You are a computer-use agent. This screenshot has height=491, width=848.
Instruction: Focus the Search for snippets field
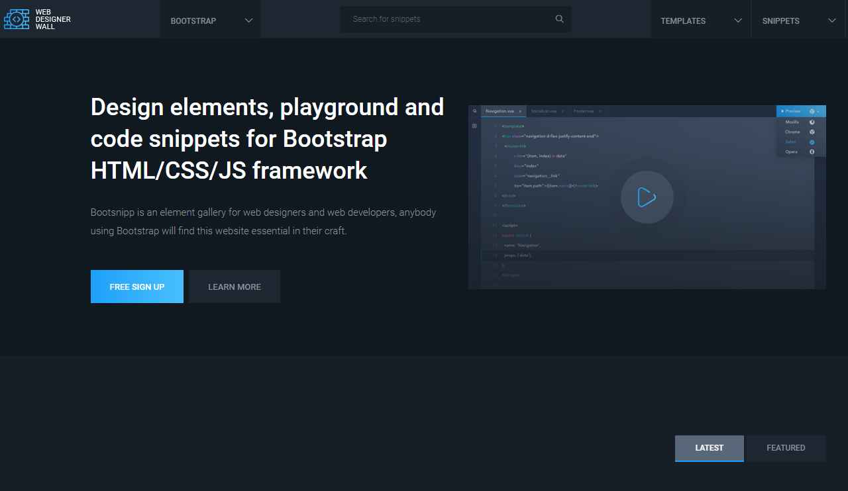(456, 19)
